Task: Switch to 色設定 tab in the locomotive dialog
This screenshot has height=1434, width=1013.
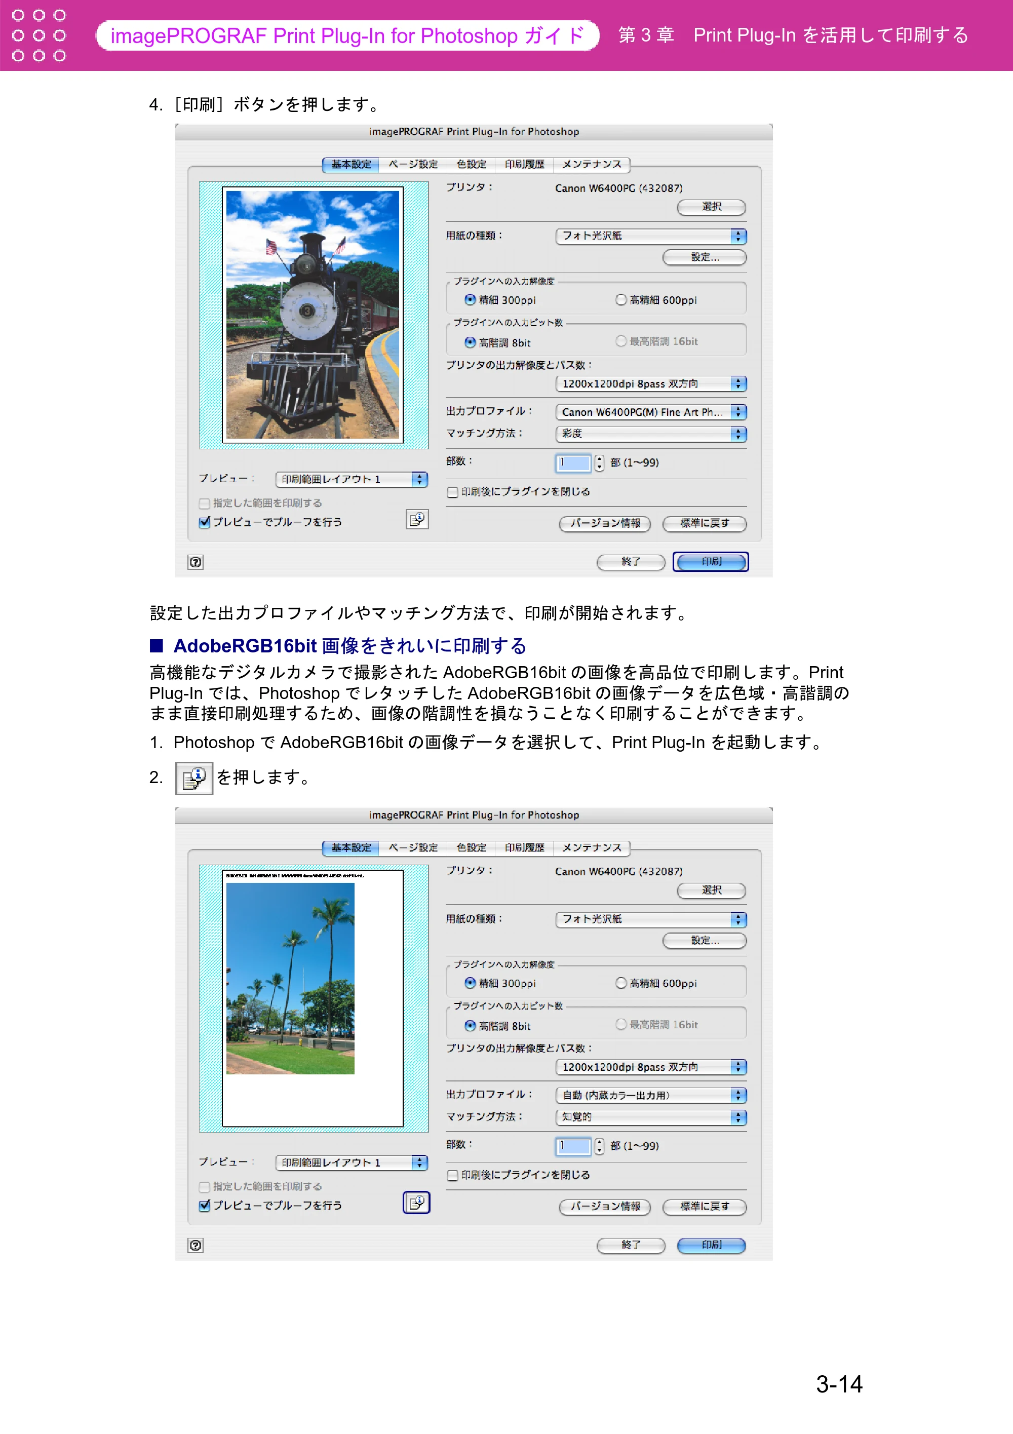Action: tap(471, 165)
